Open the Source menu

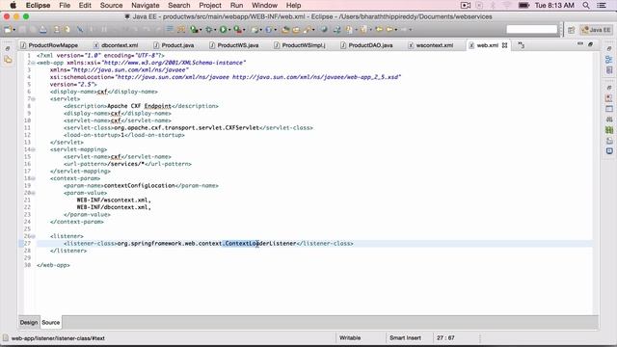[112, 6]
